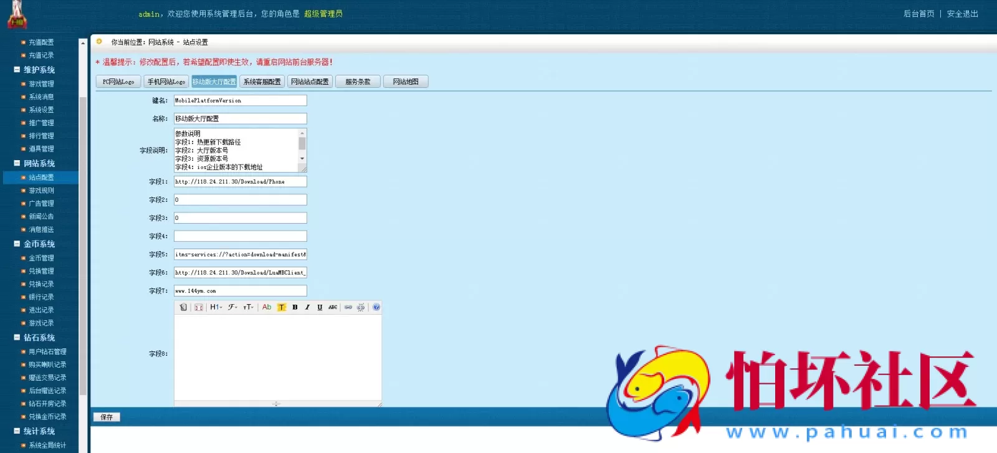The height and width of the screenshot is (453, 997).
Task: Pick the yellow T highlight color tool
Action: pyautogui.click(x=282, y=307)
